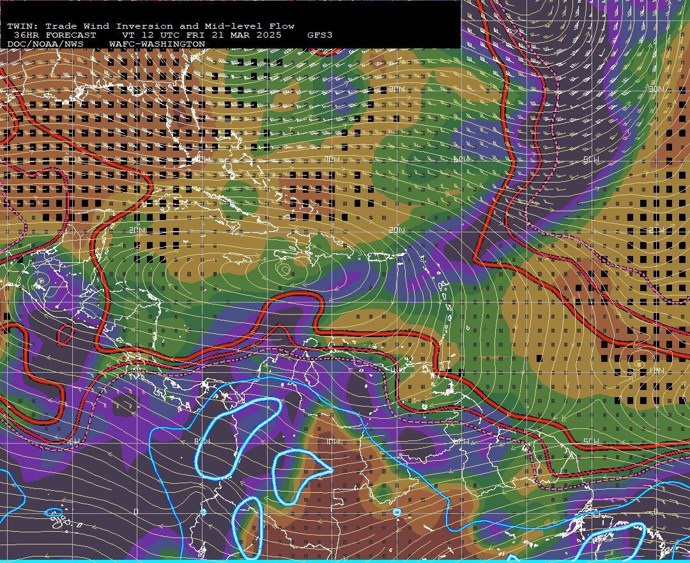
Task: Click the "36HR FORECAST" header text
Action: [x=54, y=35]
